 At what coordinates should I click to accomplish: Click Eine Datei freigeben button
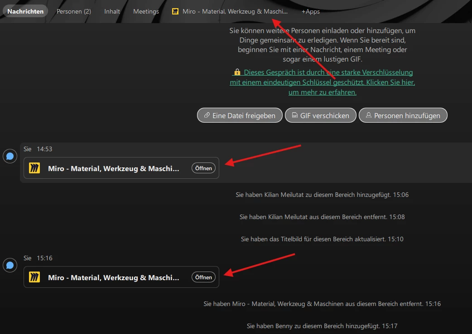pos(240,115)
